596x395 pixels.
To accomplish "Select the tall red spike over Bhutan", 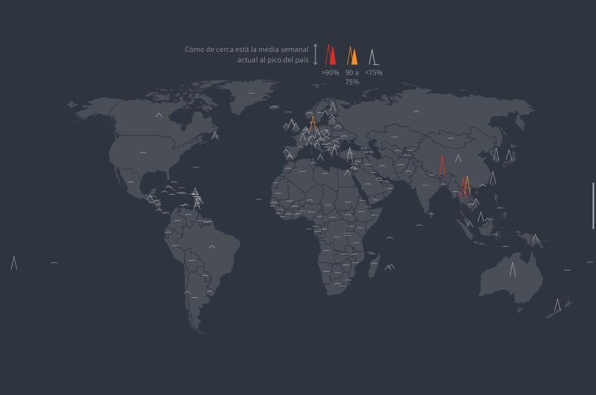I will pos(442,167).
